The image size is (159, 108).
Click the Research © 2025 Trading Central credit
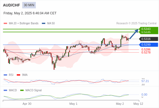pos(136,23)
